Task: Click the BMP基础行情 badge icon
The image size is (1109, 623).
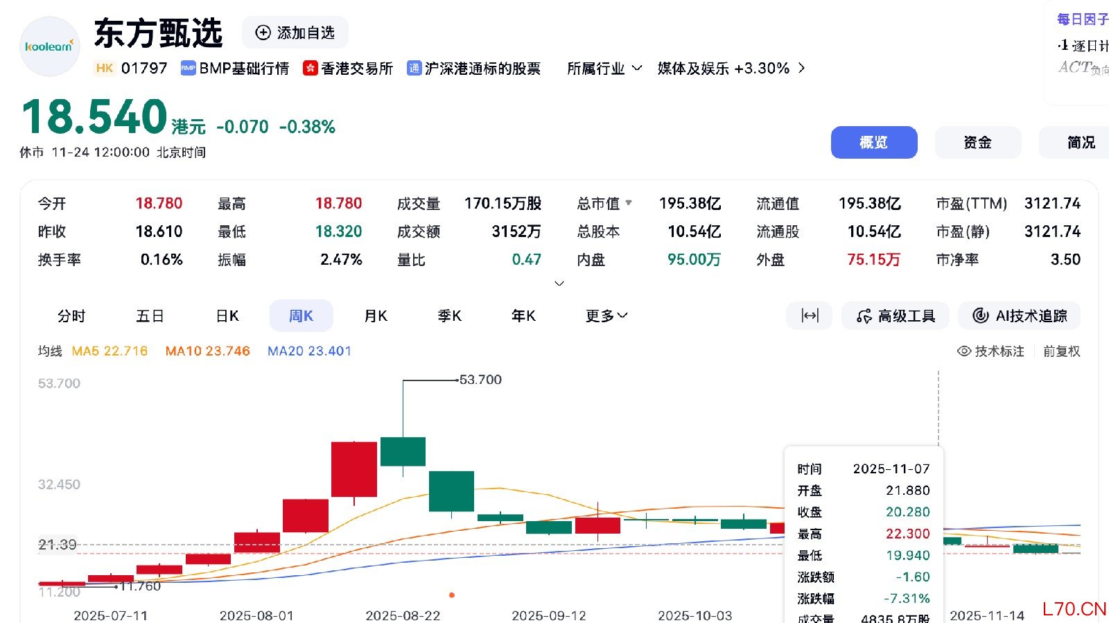Action: [188, 68]
